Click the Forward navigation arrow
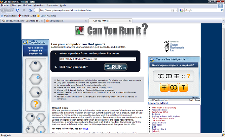This screenshot has height=137, width=225. click(x=9, y=10)
